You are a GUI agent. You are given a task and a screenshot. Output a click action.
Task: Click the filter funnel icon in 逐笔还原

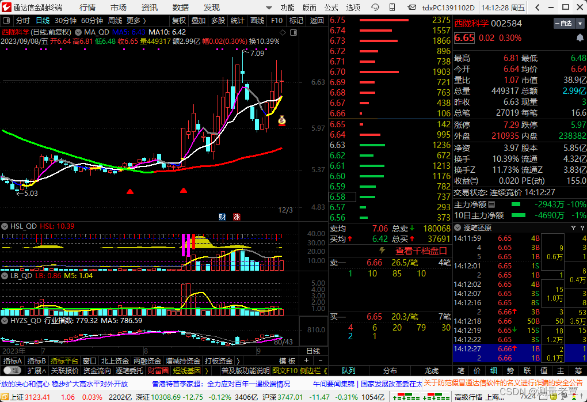[x=573, y=228]
